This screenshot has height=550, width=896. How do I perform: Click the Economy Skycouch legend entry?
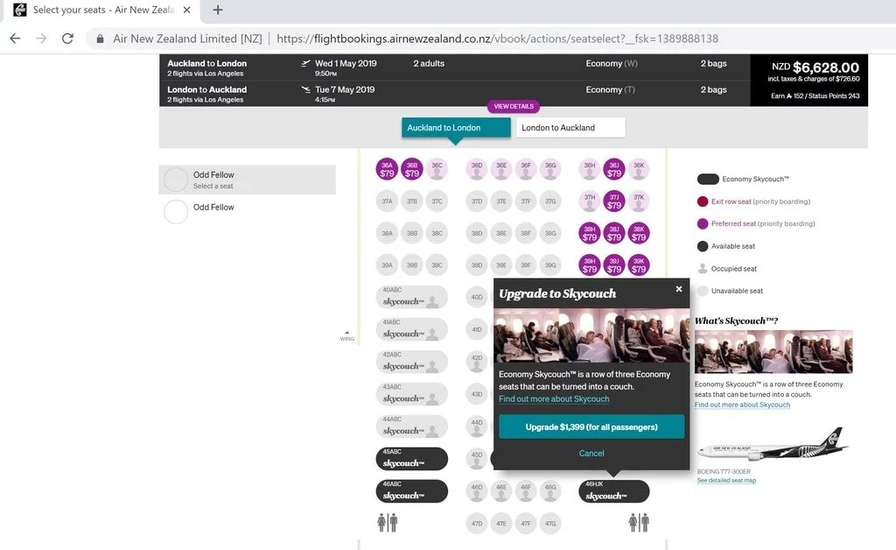743,179
